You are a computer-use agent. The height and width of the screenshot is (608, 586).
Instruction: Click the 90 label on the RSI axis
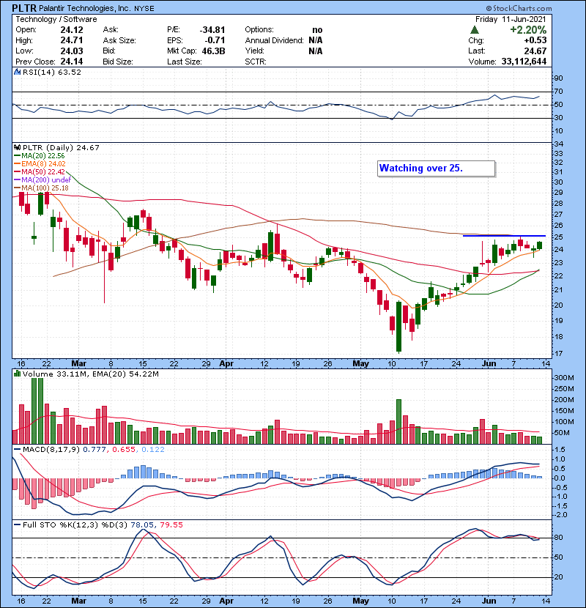pyautogui.click(x=558, y=78)
